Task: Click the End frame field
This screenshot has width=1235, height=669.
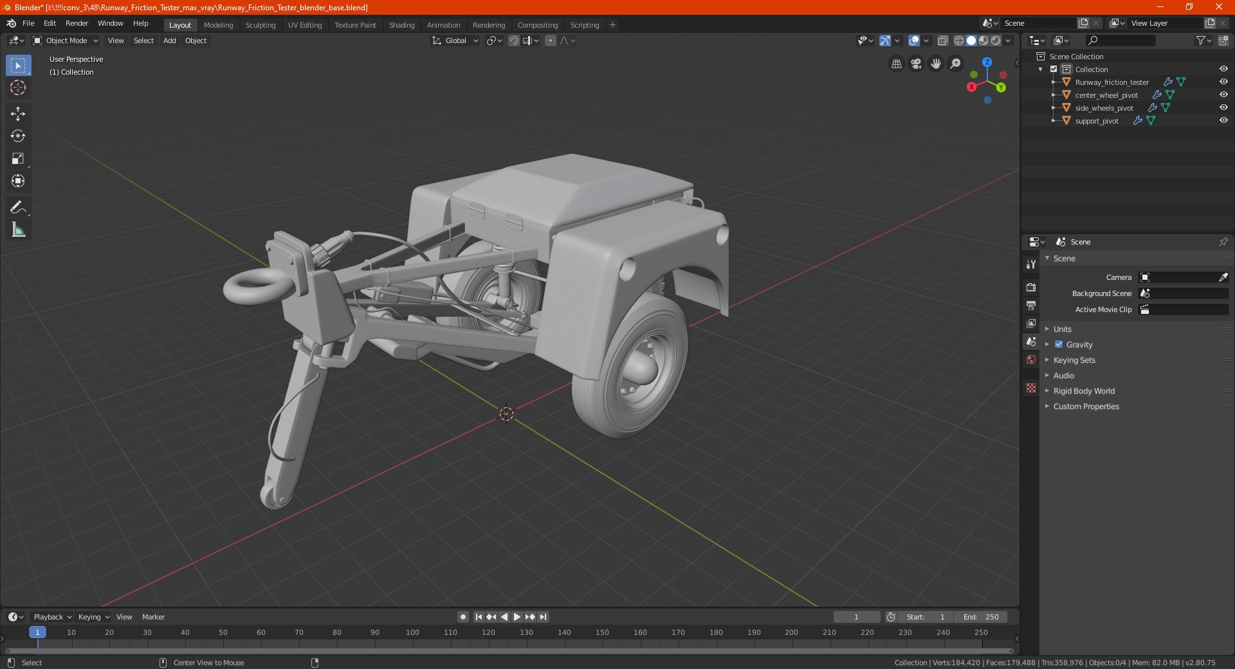Action: (981, 617)
